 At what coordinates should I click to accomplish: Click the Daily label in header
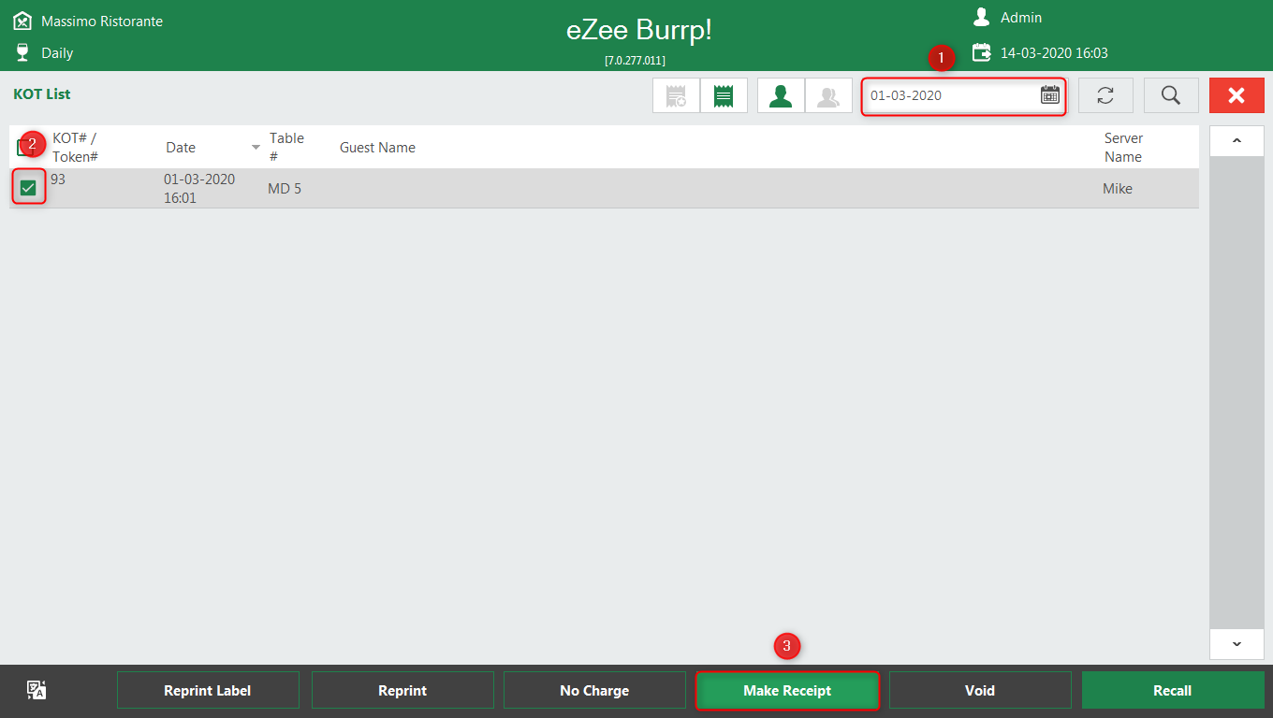pos(57,53)
